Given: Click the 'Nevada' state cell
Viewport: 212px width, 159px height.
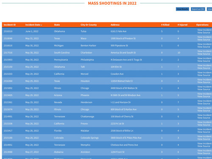Looking at the screenshot, I should pyautogui.click(x=58, y=102).
